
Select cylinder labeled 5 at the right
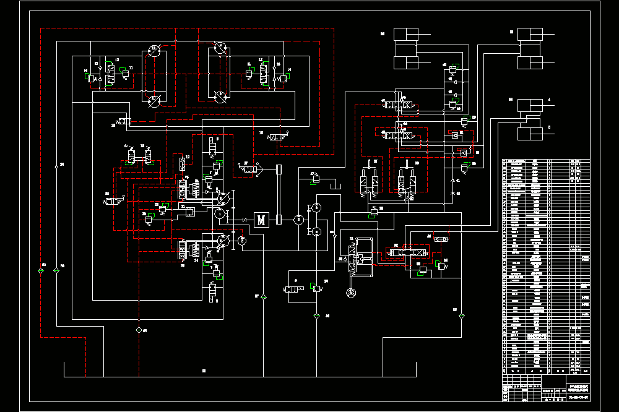(530, 134)
